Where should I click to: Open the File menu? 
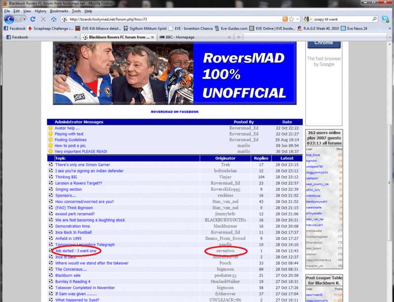7,11
